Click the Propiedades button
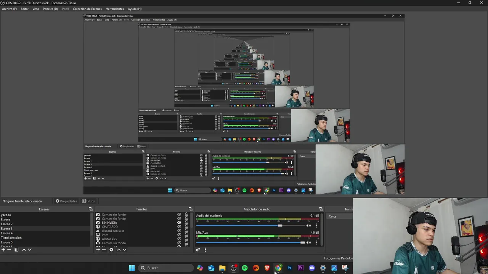 66,201
